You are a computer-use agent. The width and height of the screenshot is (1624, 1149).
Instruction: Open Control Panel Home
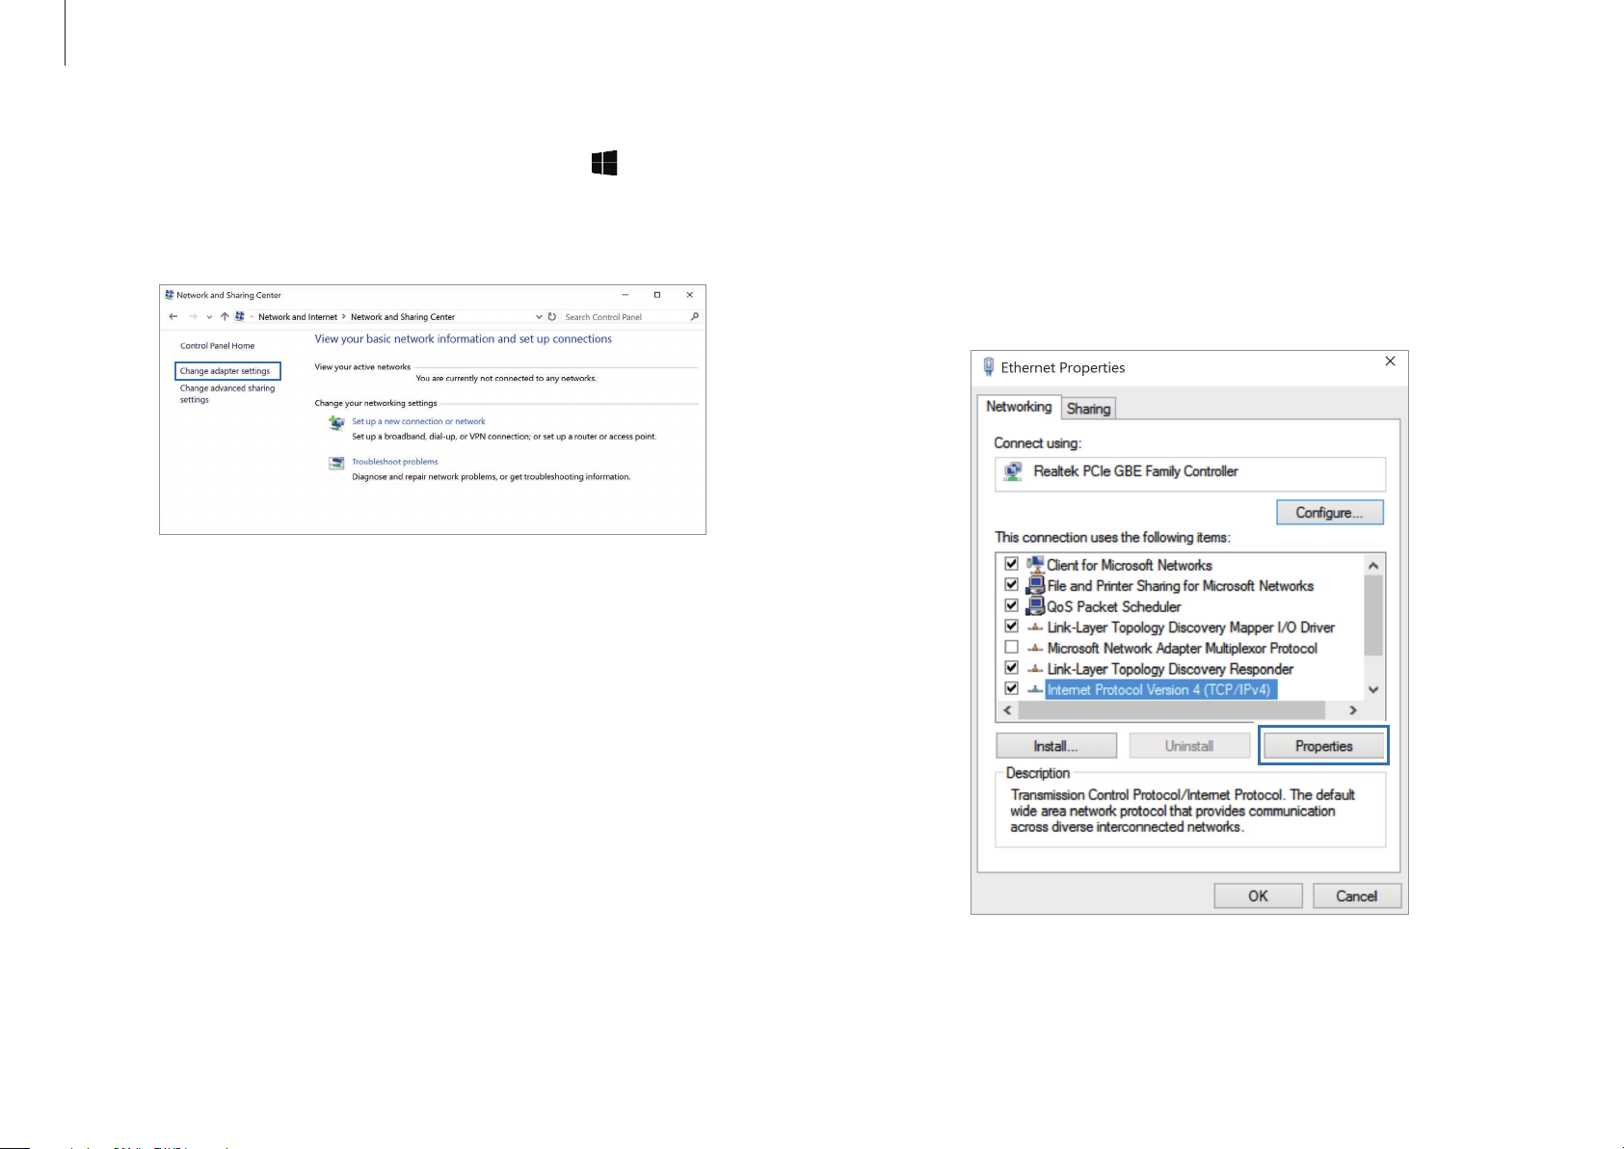pos(218,346)
